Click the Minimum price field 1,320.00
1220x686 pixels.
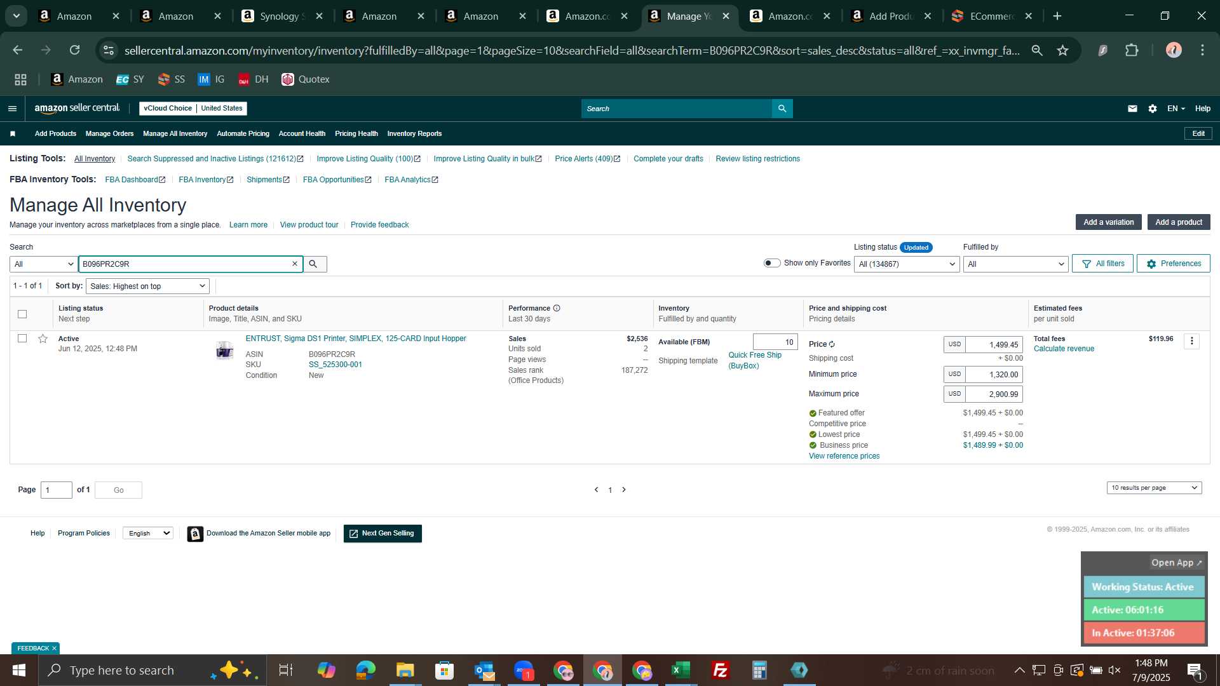tap(994, 374)
